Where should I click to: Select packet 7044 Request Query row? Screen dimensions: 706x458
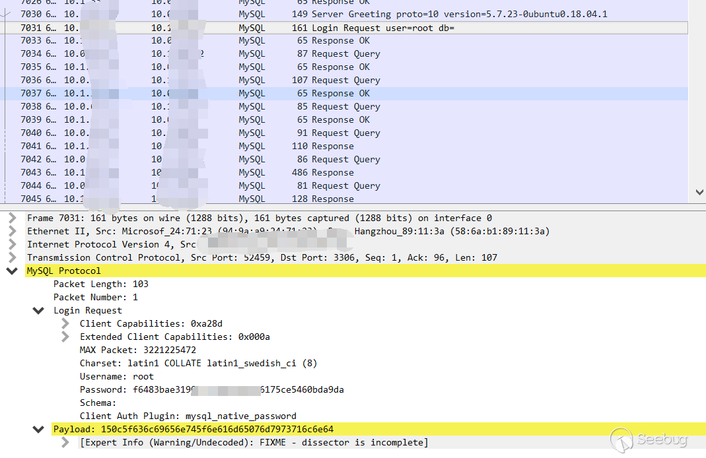tap(344, 186)
